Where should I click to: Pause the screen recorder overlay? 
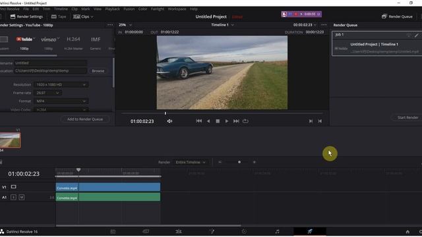[290, 14]
